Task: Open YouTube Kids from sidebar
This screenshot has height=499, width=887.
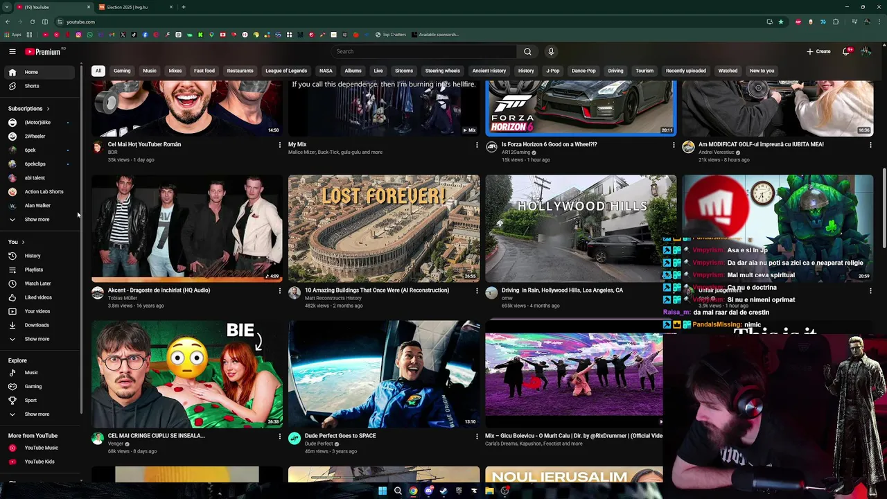Action: [38, 462]
